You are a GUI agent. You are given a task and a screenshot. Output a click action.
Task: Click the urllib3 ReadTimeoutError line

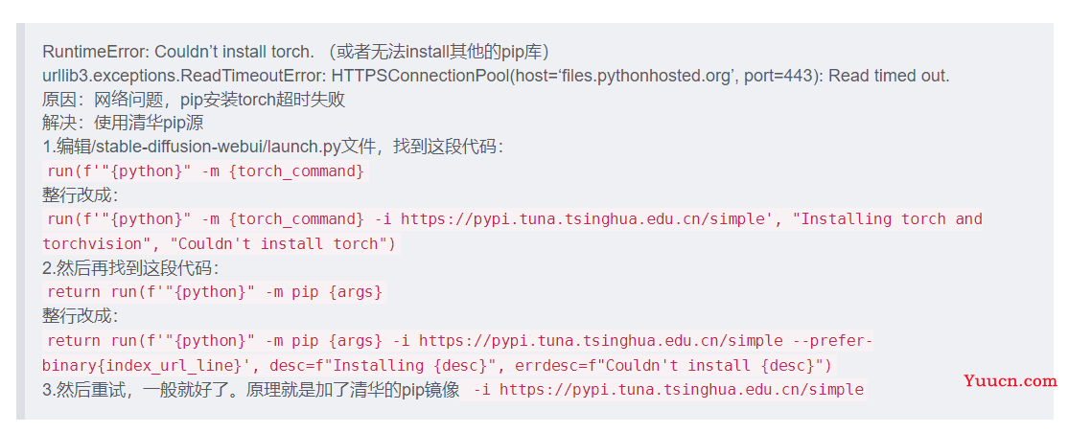pos(496,76)
